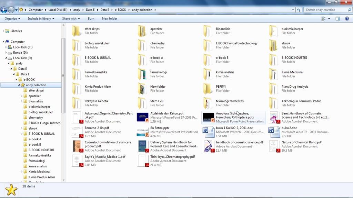Select ALdehida dan Keton.ppt thumbnail
Screen dimensions: 353x198
click(142, 118)
